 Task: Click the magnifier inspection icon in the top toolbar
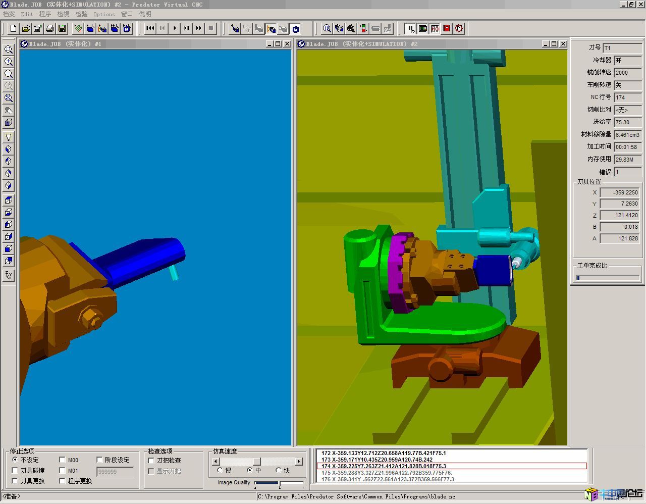tap(327, 28)
